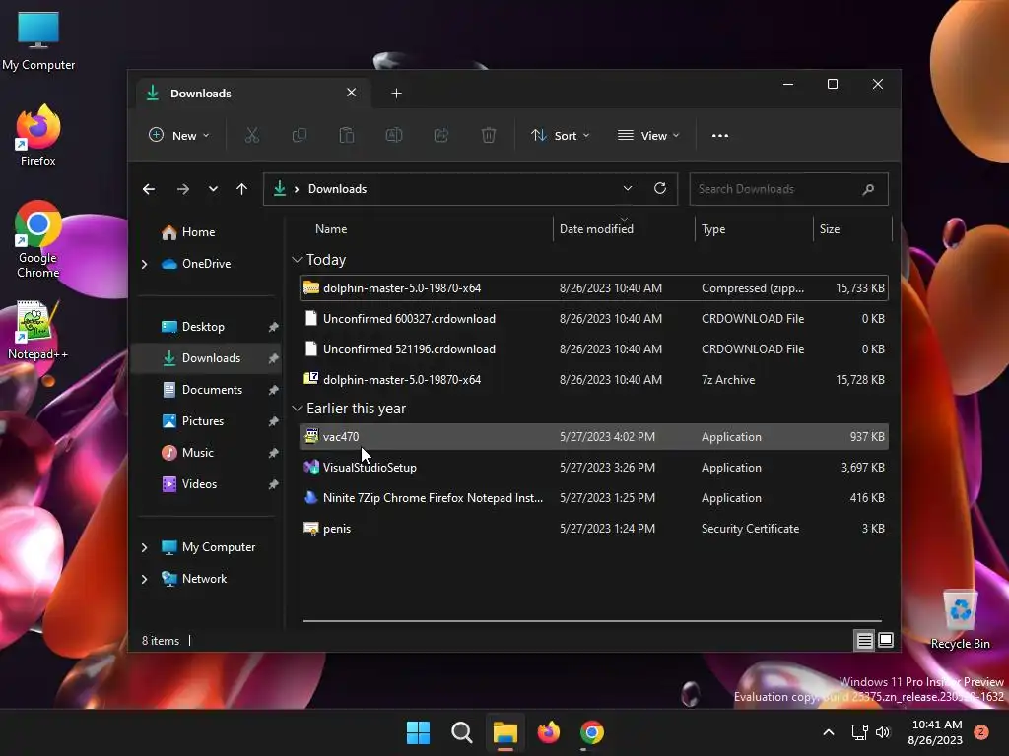Click the search magnifier in Search Downloads
The image size is (1009, 756).
point(868,189)
